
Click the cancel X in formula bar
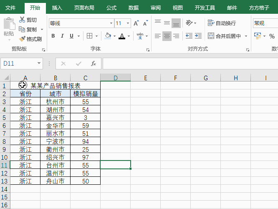click(x=63, y=64)
